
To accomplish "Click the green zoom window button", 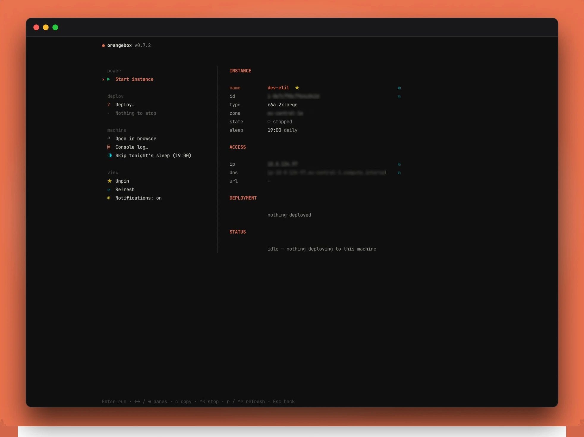I will tap(55, 27).
